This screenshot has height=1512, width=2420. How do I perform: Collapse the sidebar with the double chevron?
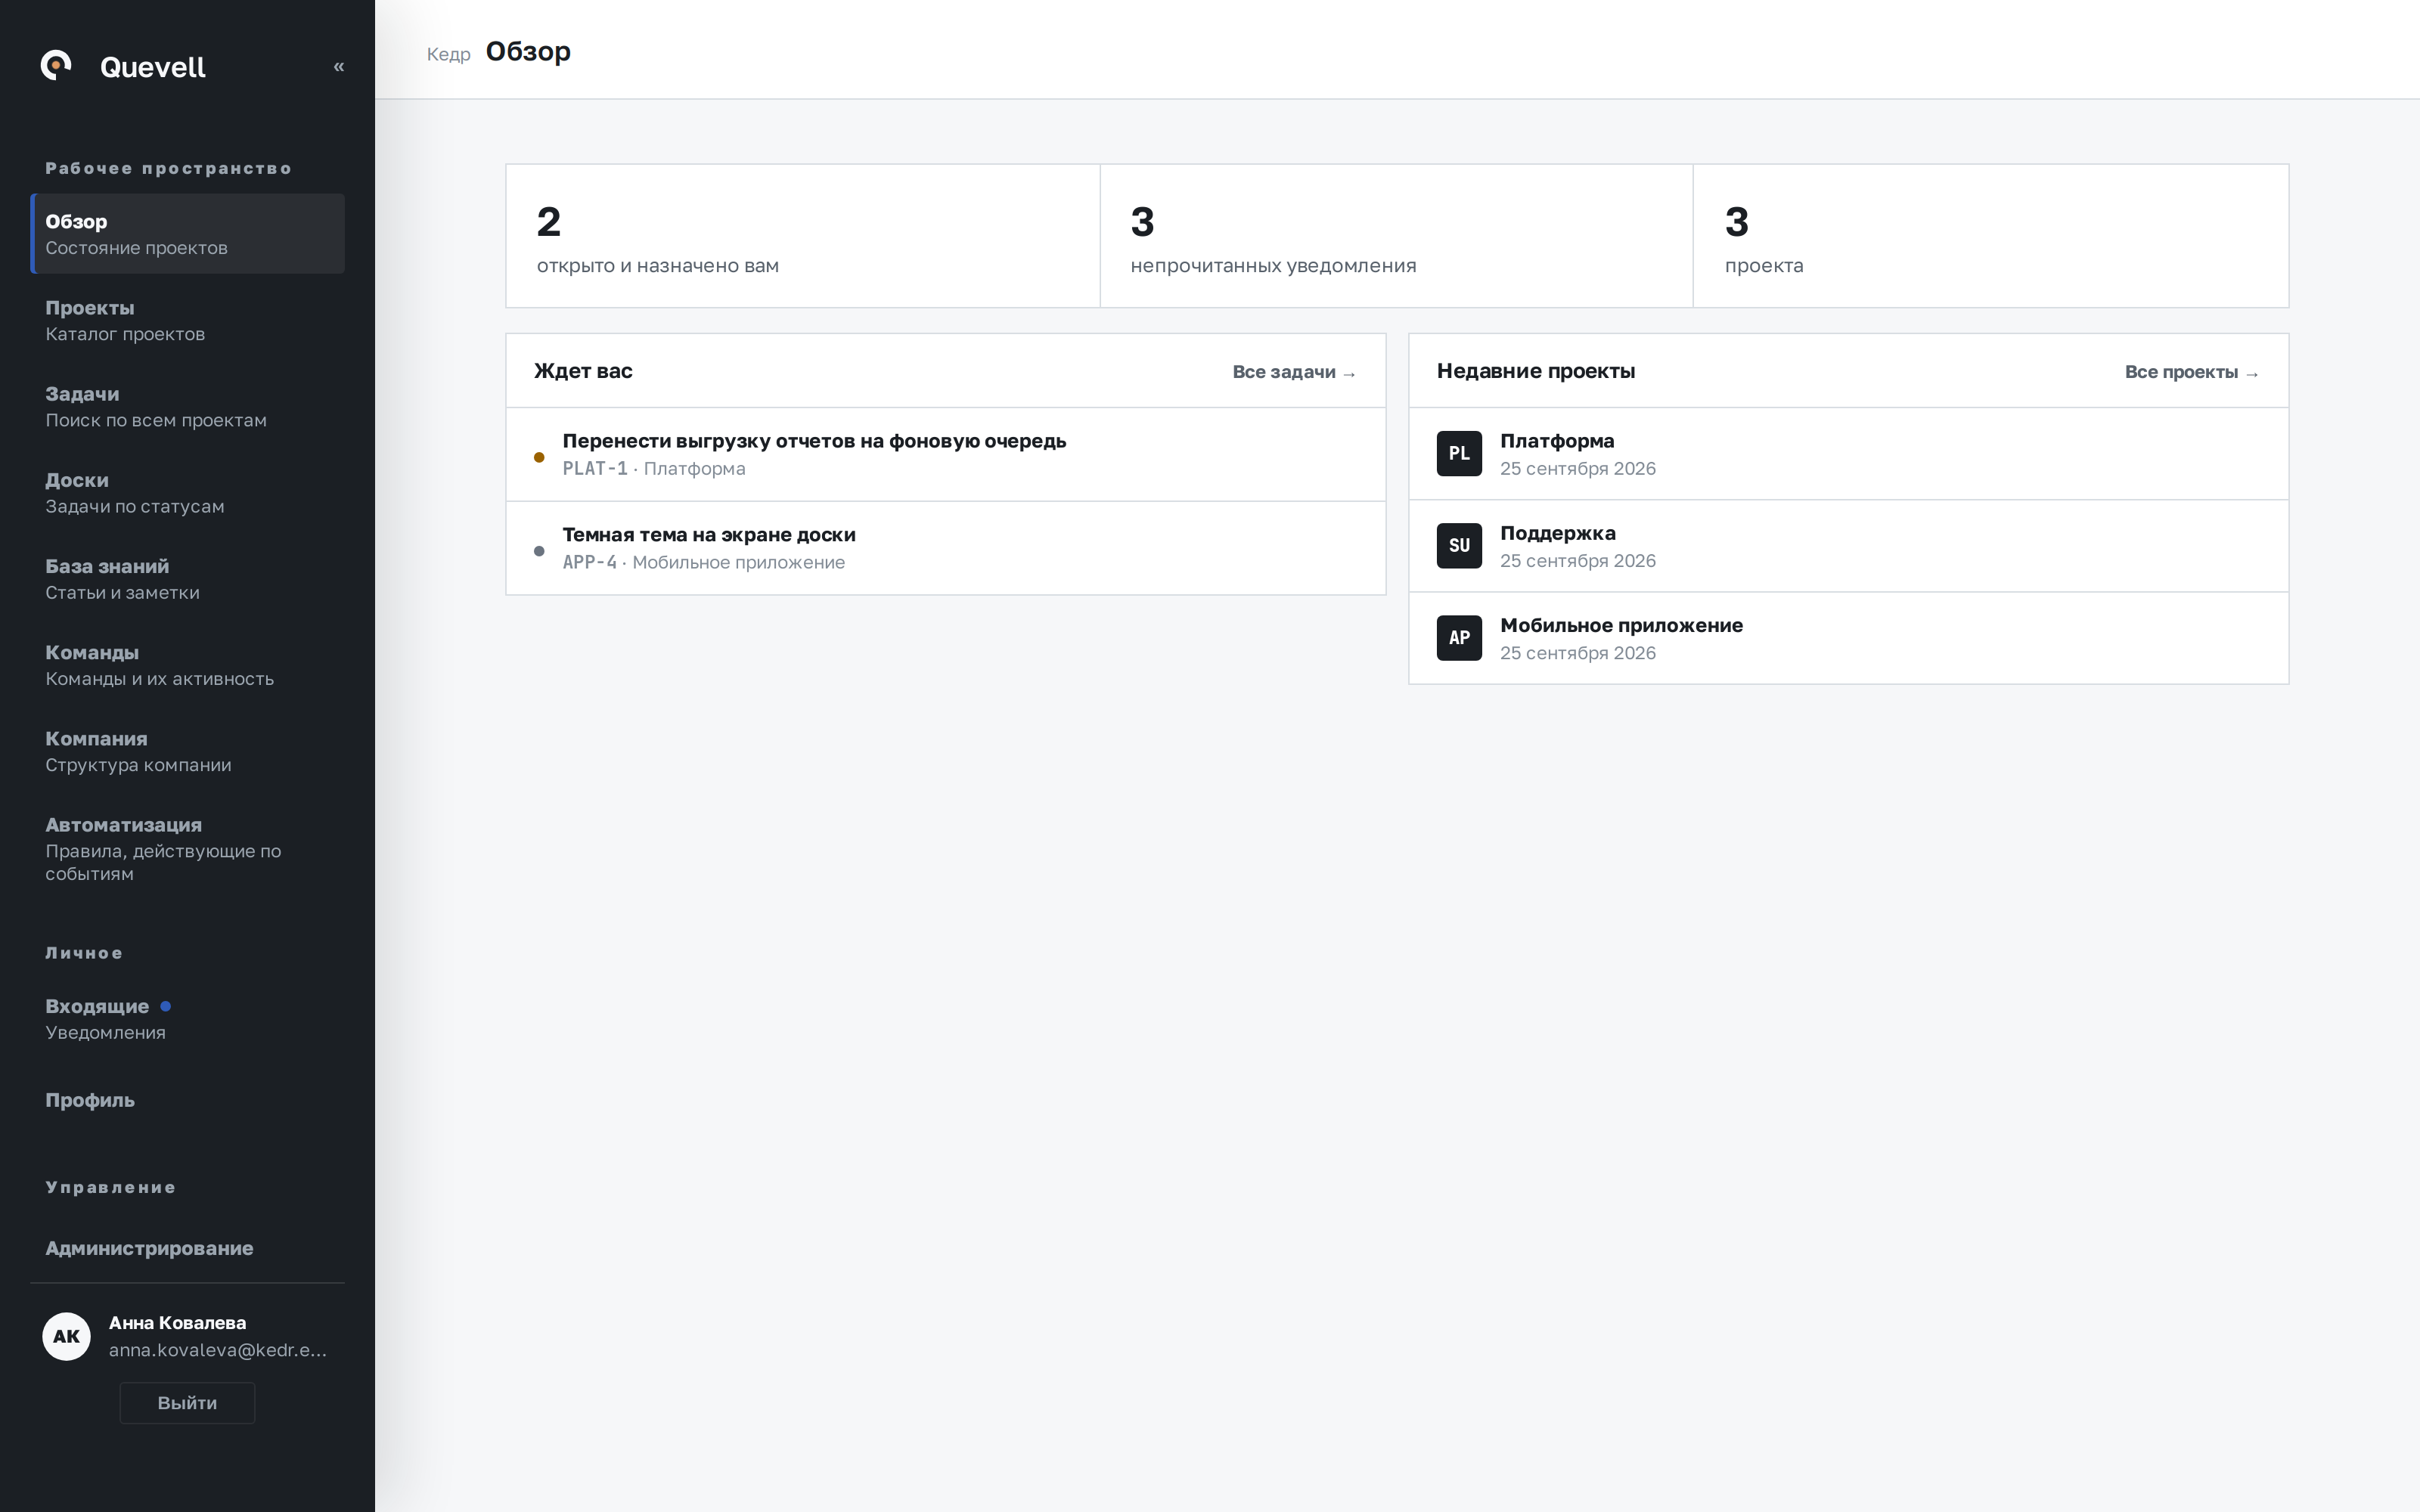tap(339, 66)
